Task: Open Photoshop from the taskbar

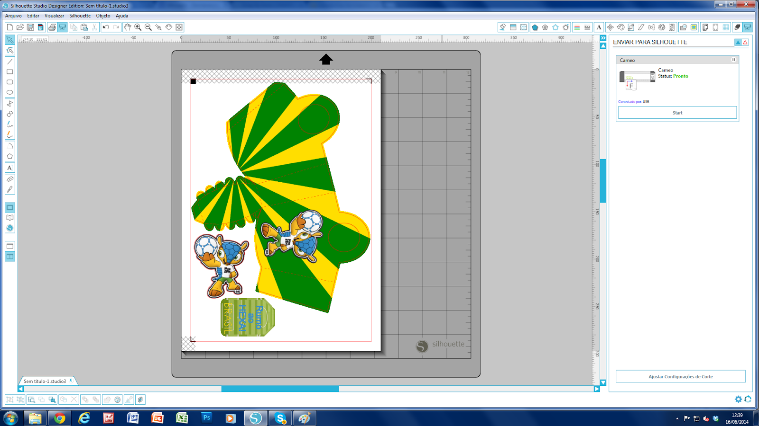Action: click(206, 418)
